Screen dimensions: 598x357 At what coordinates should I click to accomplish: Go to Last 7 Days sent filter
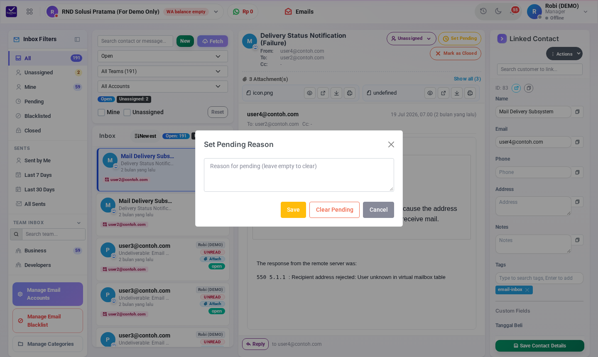[48, 175]
